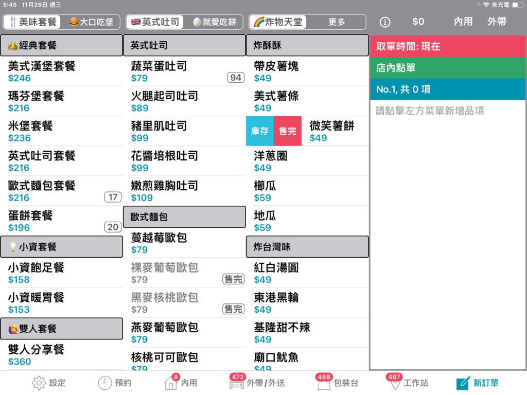Add 美式薯條 to order
Viewport: 527px width, 395px height.
click(308, 101)
